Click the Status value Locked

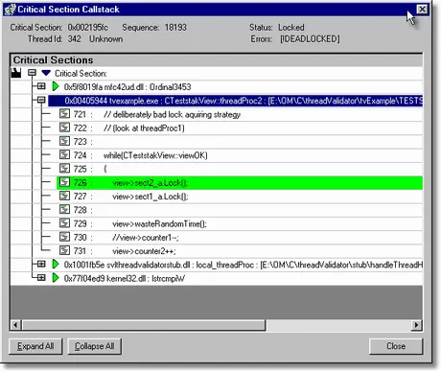coord(291,28)
